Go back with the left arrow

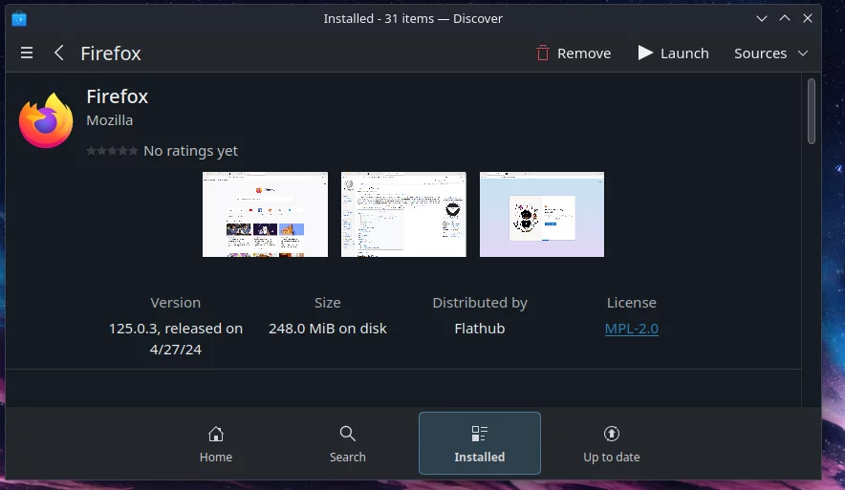(x=58, y=53)
